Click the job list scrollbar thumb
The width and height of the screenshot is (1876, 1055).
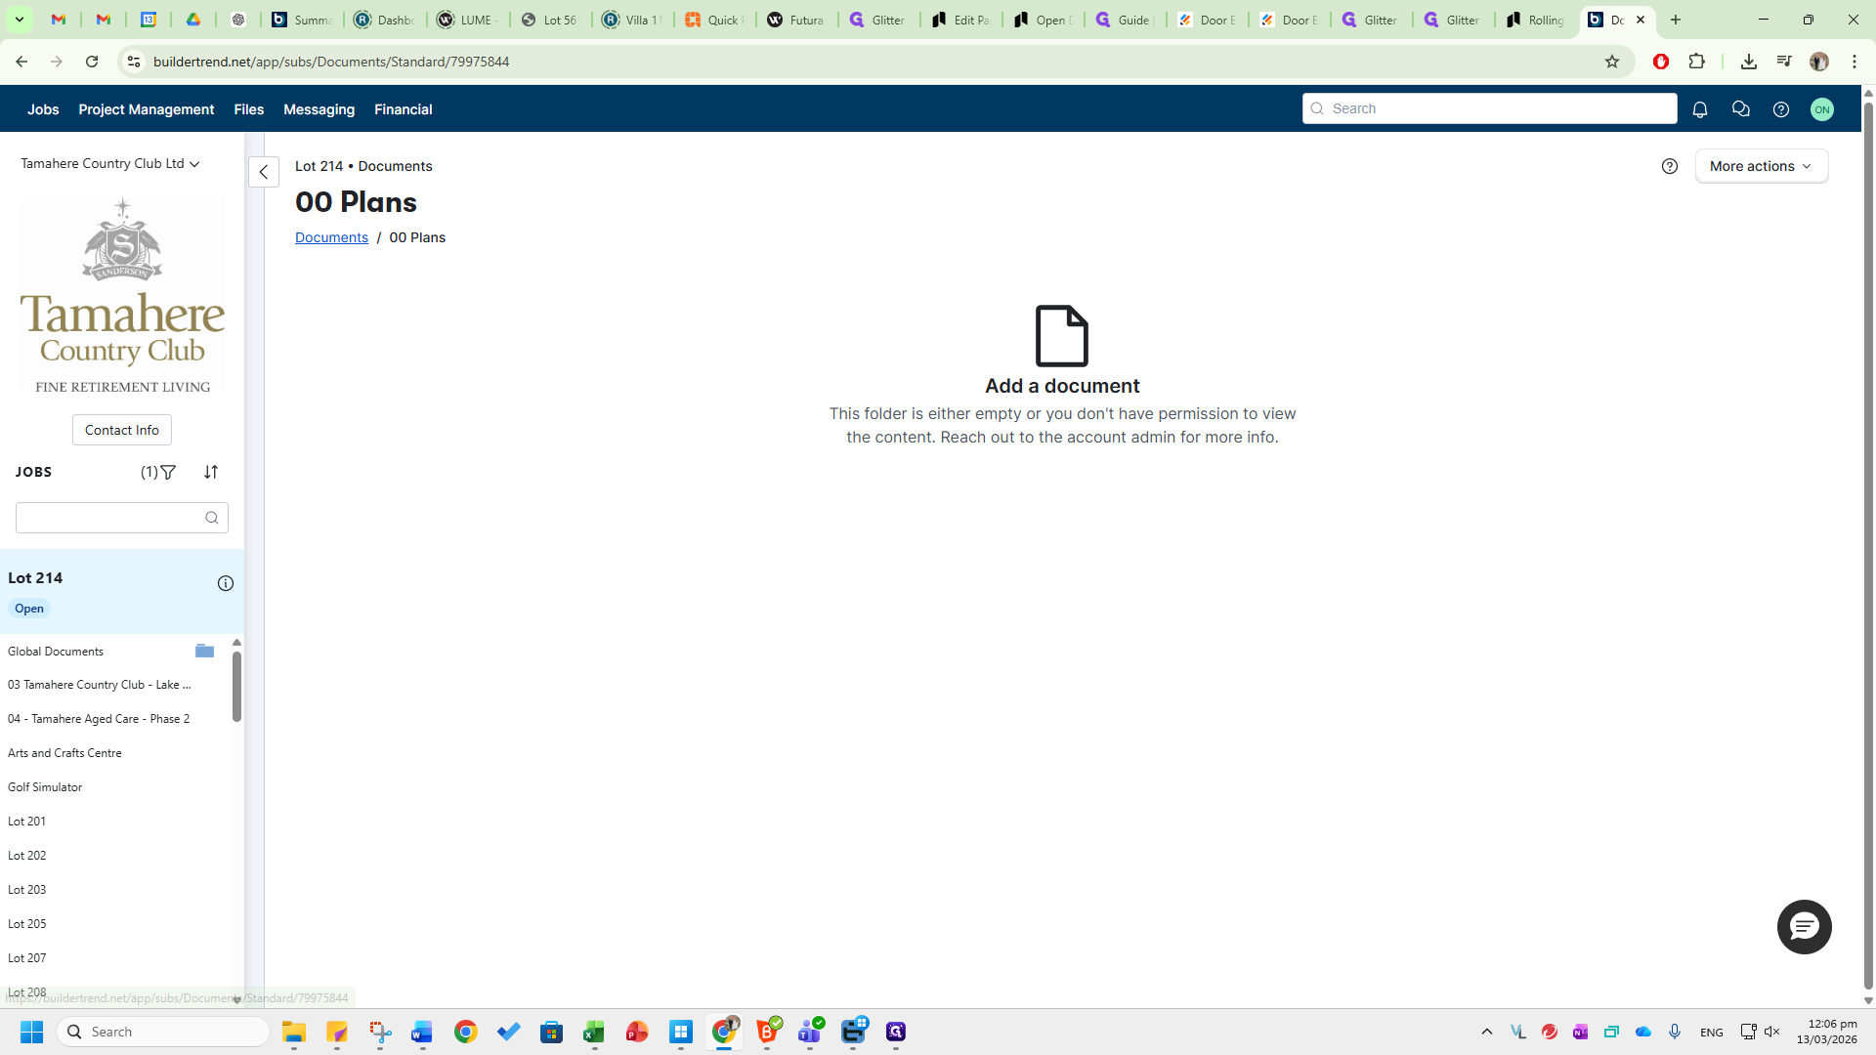click(236, 687)
